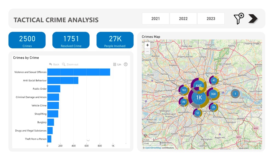The image size is (274, 158).
Task: Click the 2500 Crimes card
Action: pyautogui.click(x=27, y=40)
